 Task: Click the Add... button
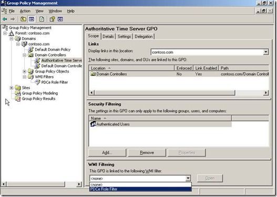(x=107, y=152)
